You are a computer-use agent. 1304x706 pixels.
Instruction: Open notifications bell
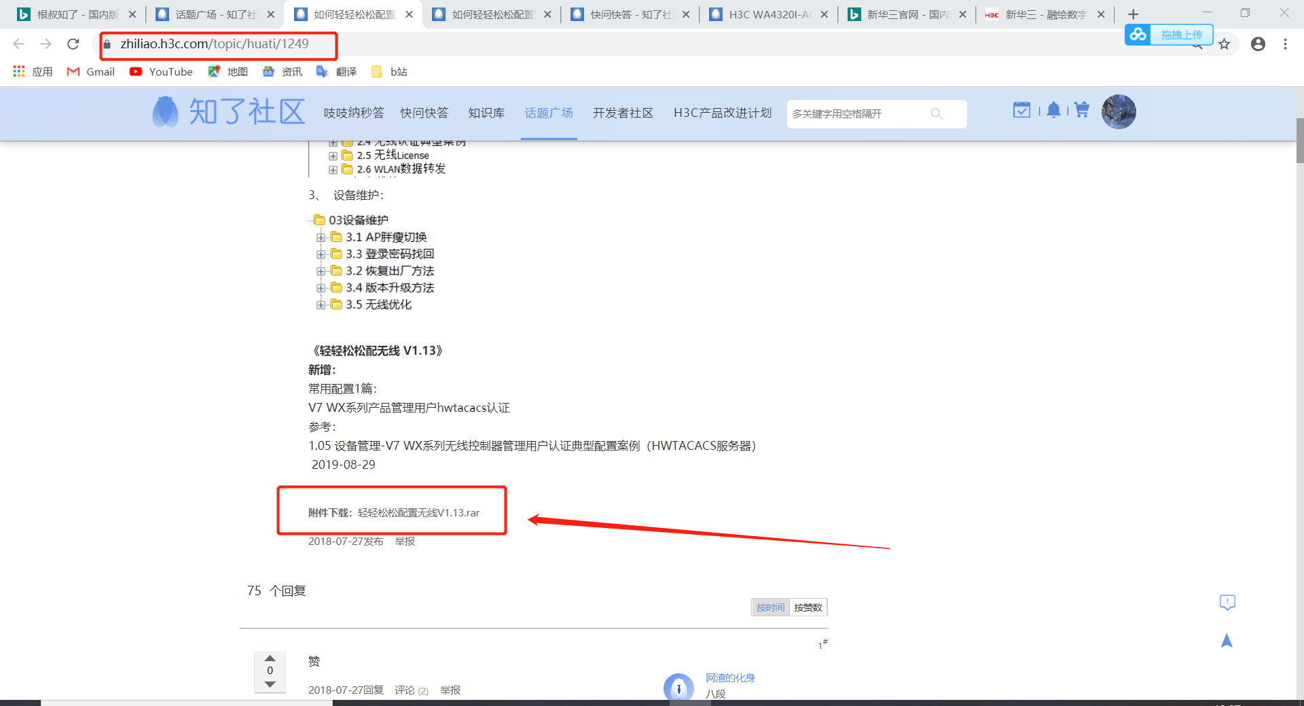click(x=1053, y=109)
